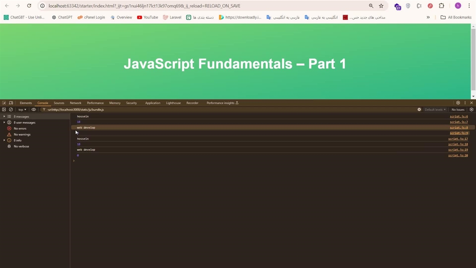The image size is (476, 268).
Task: Clear the console filter text with X icon
Action: click(419, 110)
